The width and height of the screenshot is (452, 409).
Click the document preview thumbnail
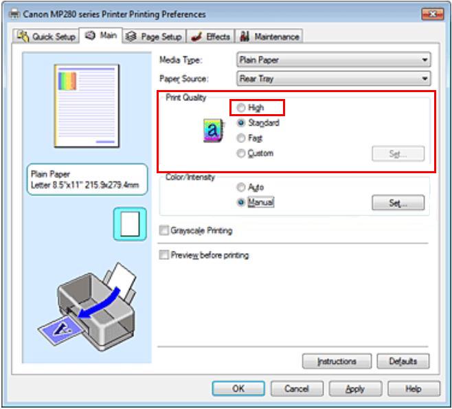click(87, 106)
